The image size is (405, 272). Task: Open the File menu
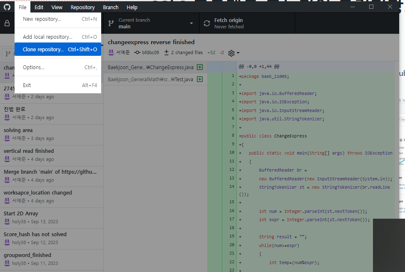tap(22, 7)
